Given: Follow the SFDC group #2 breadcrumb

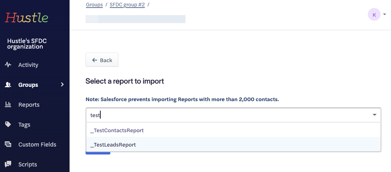Looking at the screenshot, I should click(127, 5).
